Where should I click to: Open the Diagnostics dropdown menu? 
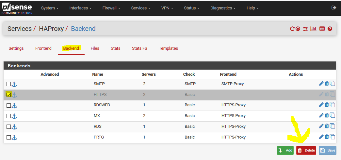[x=223, y=8]
